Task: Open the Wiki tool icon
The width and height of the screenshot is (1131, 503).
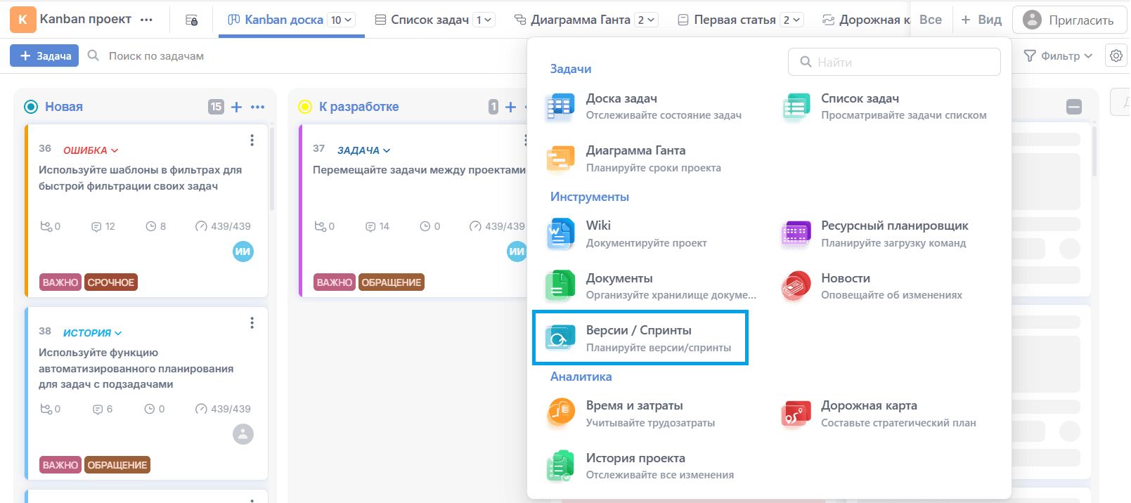Action: click(x=560, y=234)
